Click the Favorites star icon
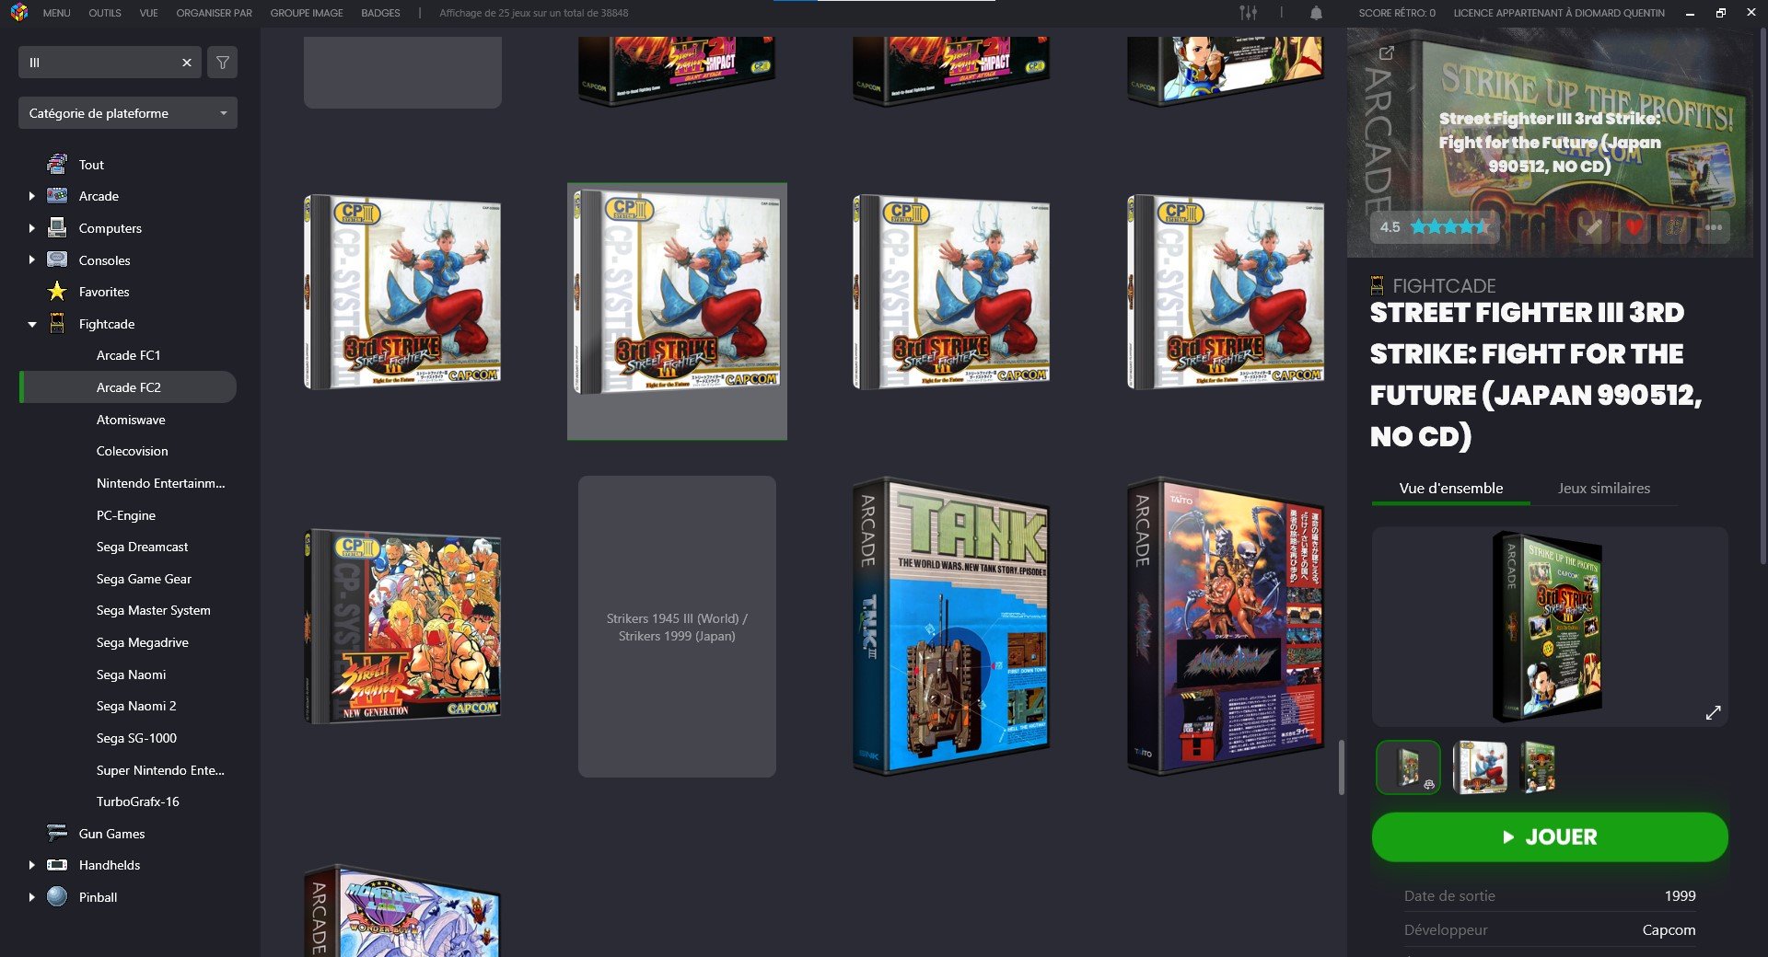 (57, 292)
